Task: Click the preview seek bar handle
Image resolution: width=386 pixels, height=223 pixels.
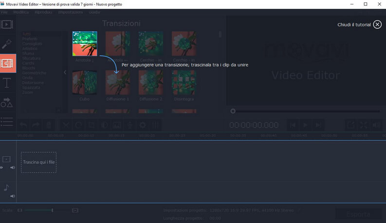Action: 233,111
